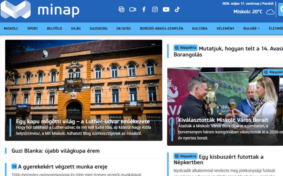Click the name day 'Paszkál' in header
Image resolution: width=283 pixels, height=176 pixels.
268,3
